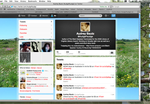Expand the 10 Jan tweet

[66, 71]
